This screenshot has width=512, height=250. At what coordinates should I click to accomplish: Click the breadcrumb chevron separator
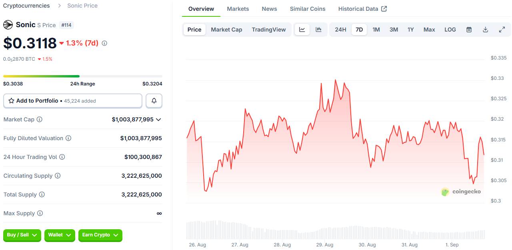click(x=59, y=6)
